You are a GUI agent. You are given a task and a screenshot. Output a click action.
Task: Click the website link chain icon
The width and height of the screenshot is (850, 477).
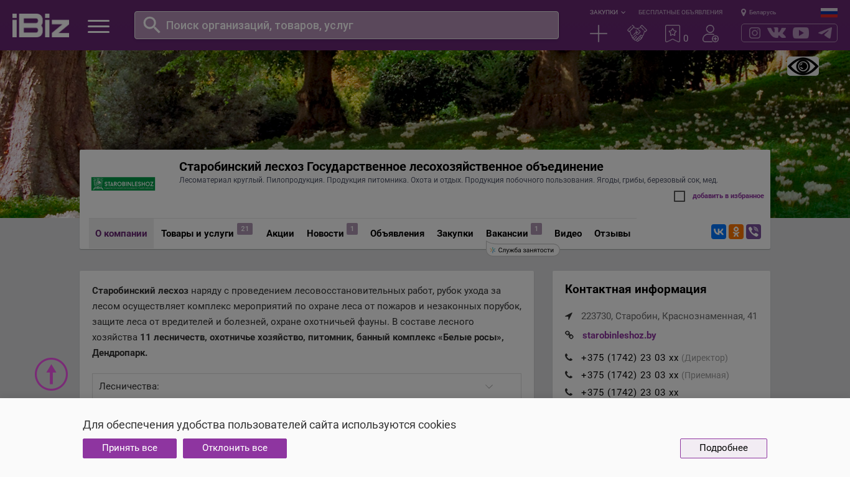coord(569,335)
